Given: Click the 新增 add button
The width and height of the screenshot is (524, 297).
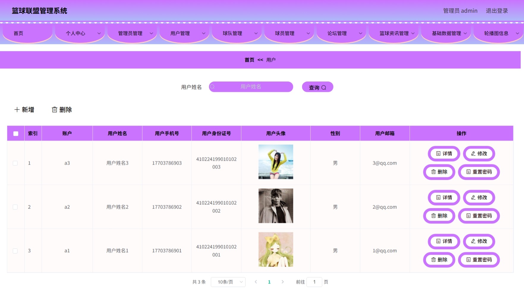Looking at the screenshot, I should [24, 110].
